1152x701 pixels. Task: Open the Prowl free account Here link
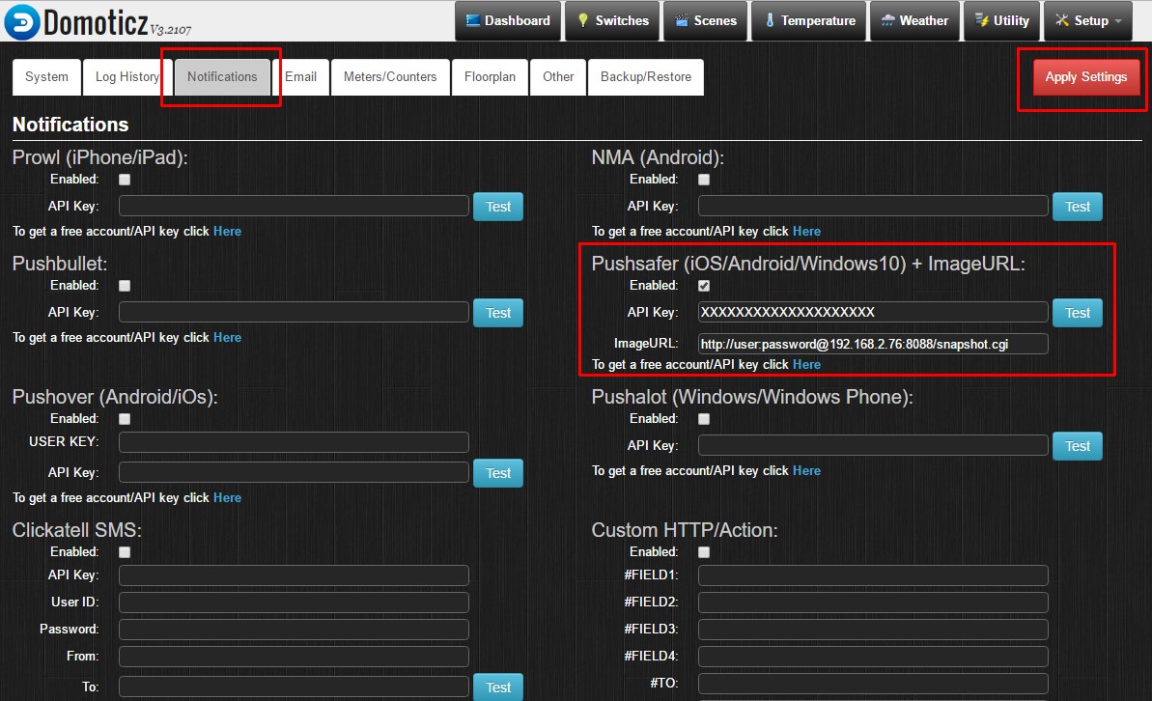click(x=227, y=232)
